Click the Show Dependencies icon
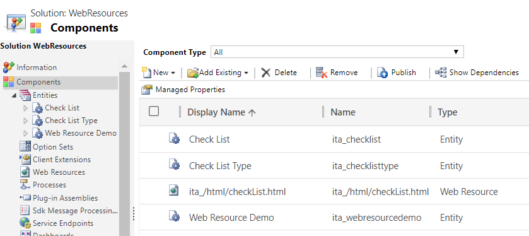This screenshot has height=236, width=529. (441, 73)
